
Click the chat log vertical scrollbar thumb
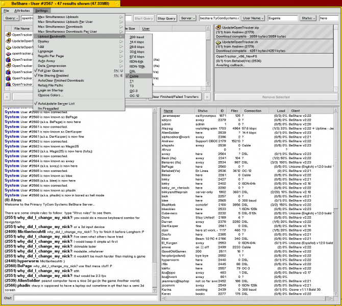[x=155, y=274]
